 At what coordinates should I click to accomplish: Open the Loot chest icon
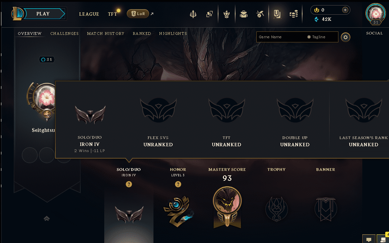[x=244, y=14]
